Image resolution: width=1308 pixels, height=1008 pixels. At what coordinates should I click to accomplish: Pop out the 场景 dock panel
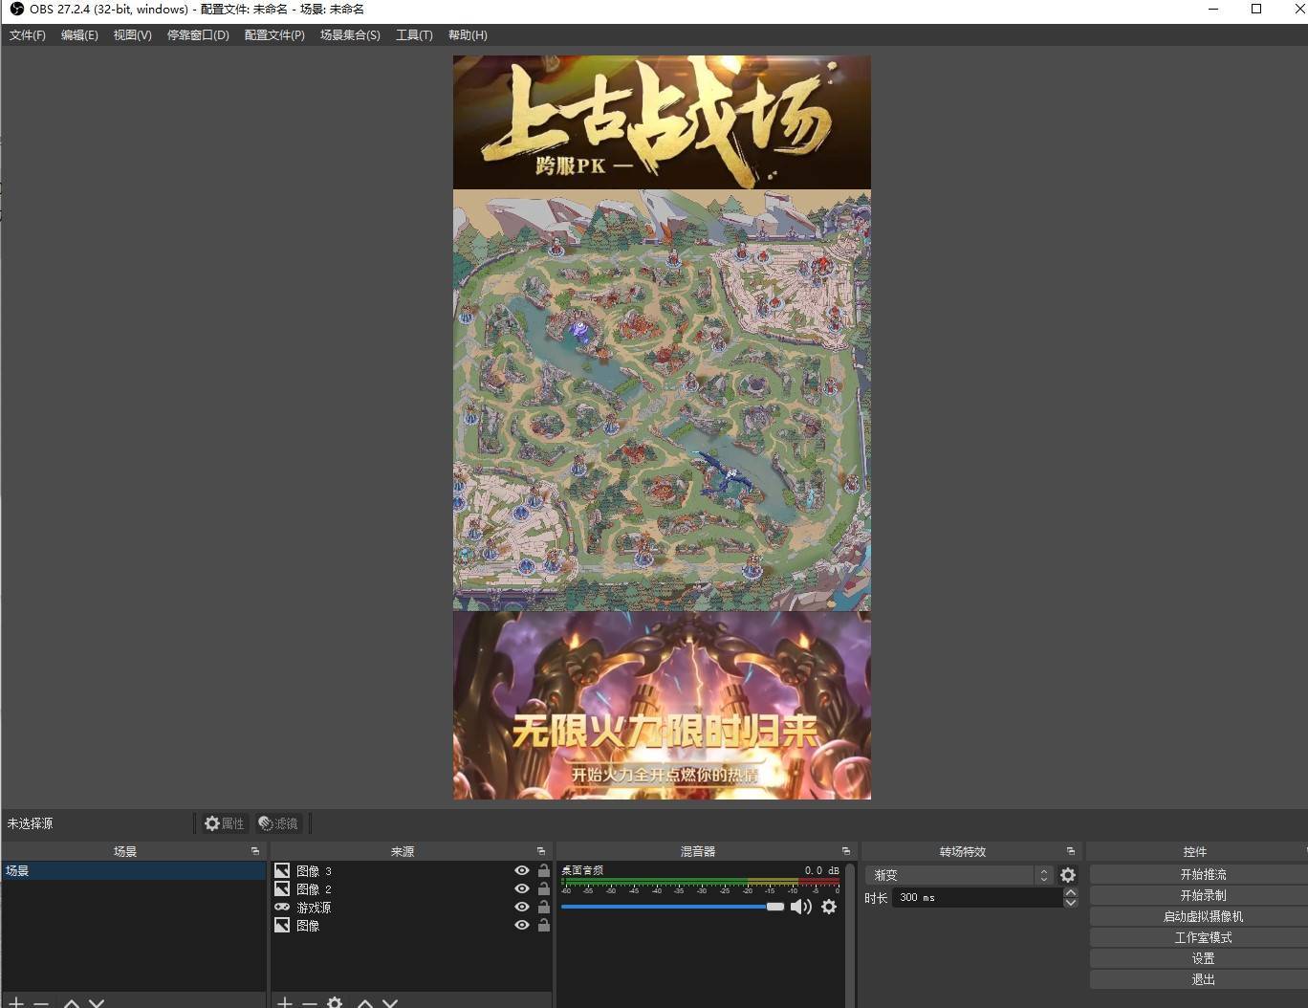tap(255, 851)
